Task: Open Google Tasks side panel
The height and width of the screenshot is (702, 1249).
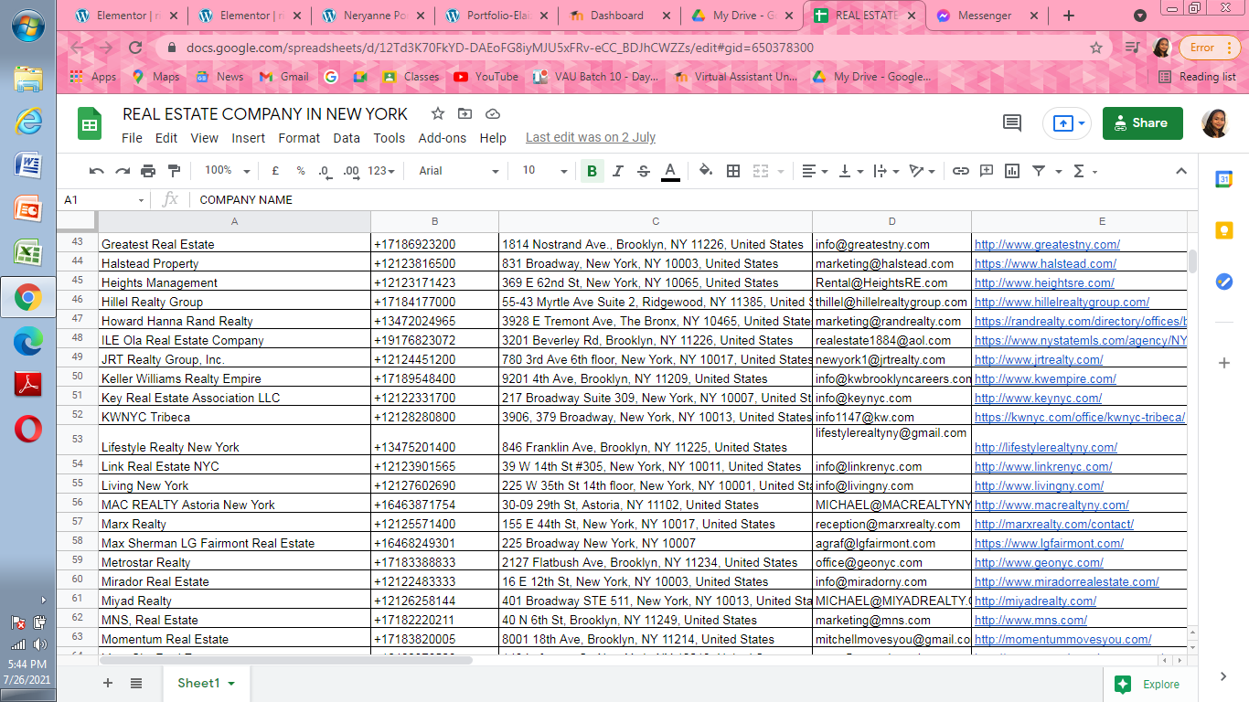Action: tap(1223, 282)
